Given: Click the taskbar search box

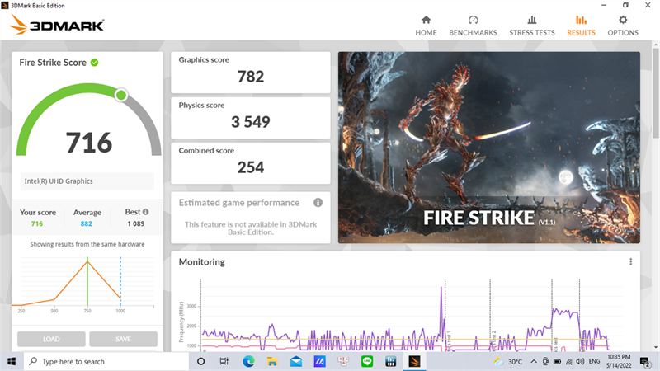Looking at the screenshot, I should point(106,362).
